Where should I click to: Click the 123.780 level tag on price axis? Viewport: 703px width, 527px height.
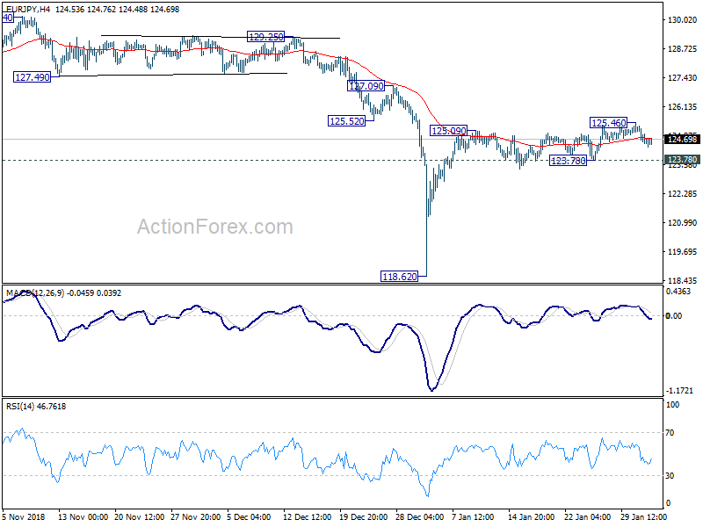[683, 160]
